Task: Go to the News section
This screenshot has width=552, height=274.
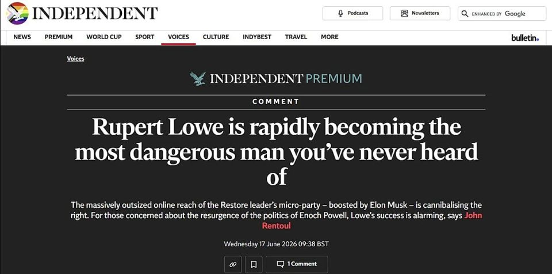Action: (x=22, y=37)
